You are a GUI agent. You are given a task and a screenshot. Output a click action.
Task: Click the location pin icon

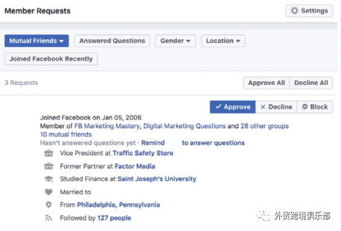(49, 205)
